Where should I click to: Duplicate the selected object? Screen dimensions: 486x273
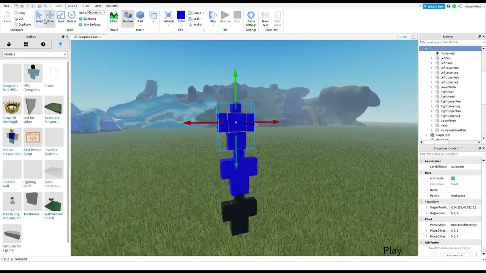tap(22, 25)
